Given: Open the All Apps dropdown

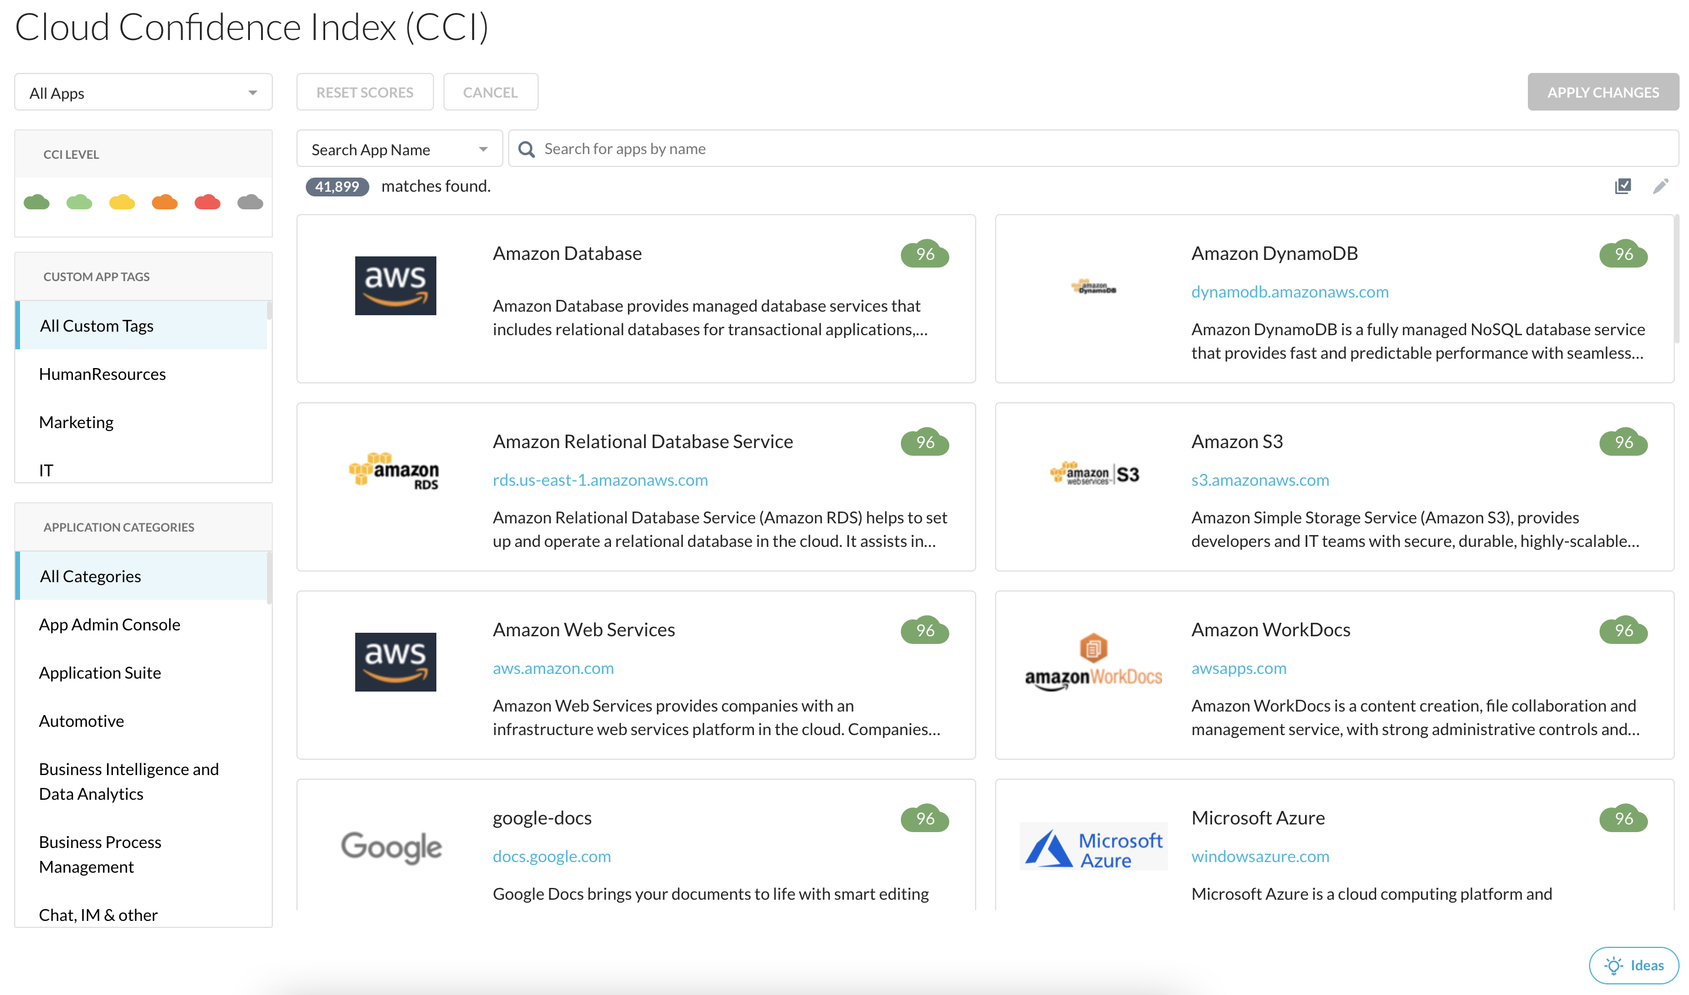Looking at the screenshot, I should [143, 92].
